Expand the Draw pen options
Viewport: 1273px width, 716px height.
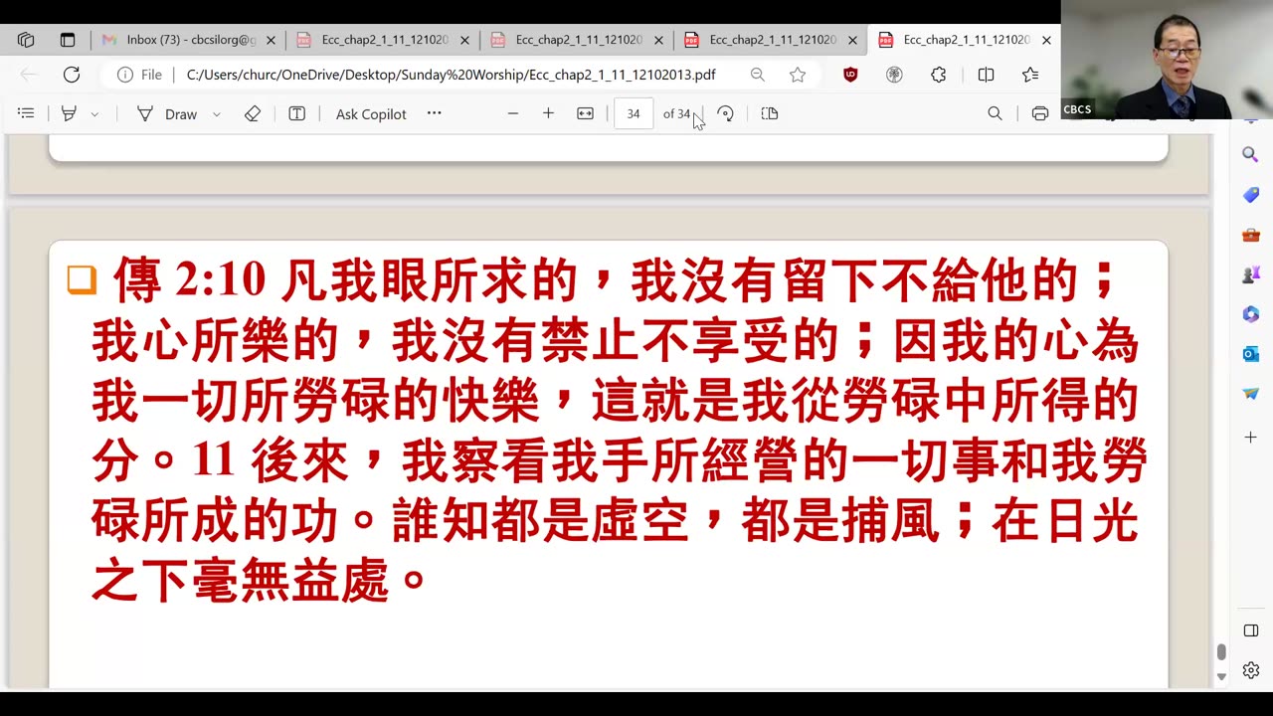217,114
